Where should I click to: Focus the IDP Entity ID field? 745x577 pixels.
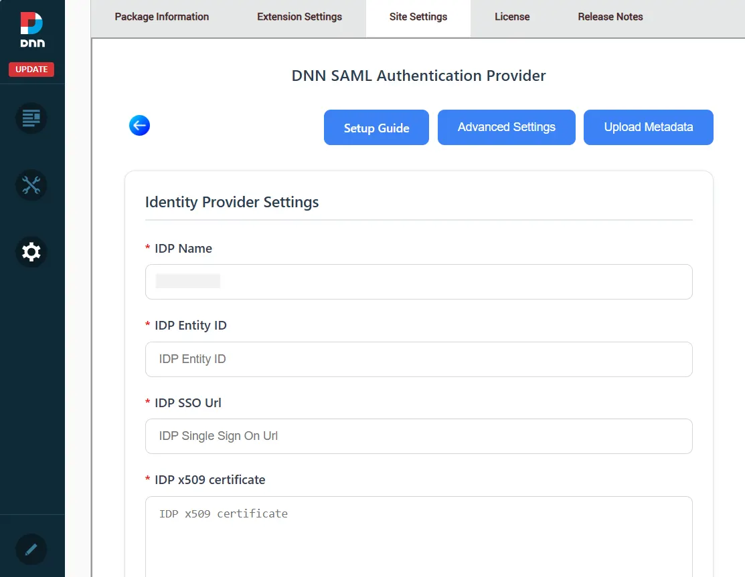418,359
